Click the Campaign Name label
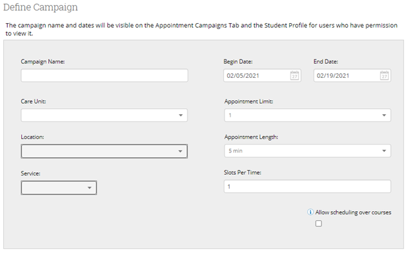 pyautogui.click(x=43, y=61)
